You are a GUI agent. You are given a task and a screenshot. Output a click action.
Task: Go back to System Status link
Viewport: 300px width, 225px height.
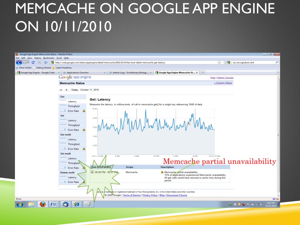point(223,83)
